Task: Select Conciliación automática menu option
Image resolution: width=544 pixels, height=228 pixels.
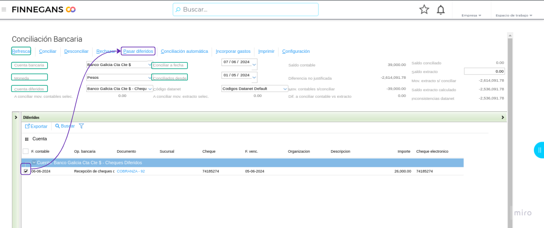Action: click(184, 51)
